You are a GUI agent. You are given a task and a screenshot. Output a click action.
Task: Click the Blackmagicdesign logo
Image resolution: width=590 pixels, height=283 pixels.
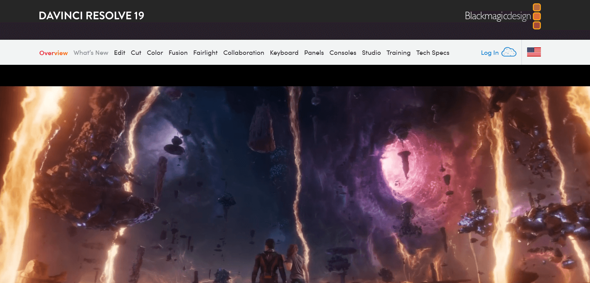coord(502,16)
